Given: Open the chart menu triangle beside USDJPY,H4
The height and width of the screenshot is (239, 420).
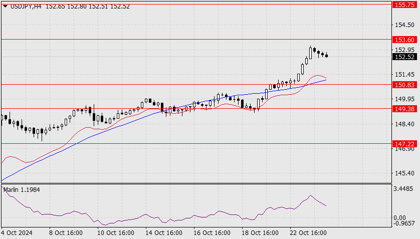Looking at the screenshot, I should pos(5,6).
